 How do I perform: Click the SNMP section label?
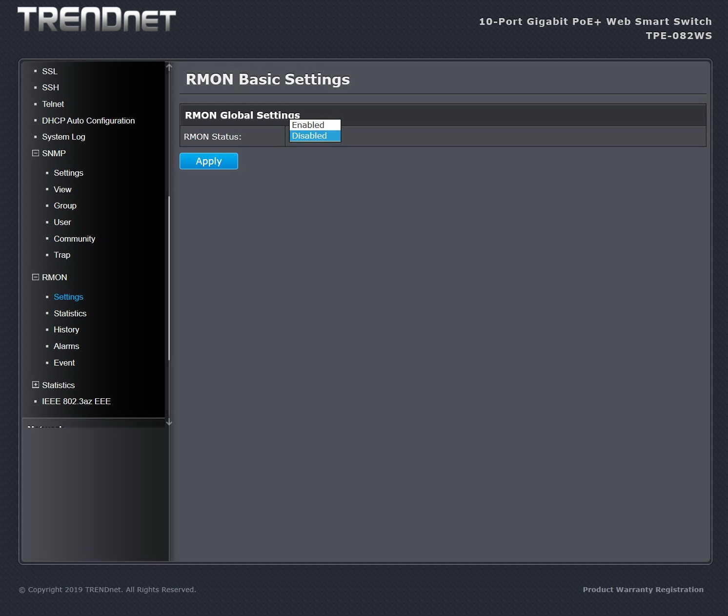click(x=54, y=153)
